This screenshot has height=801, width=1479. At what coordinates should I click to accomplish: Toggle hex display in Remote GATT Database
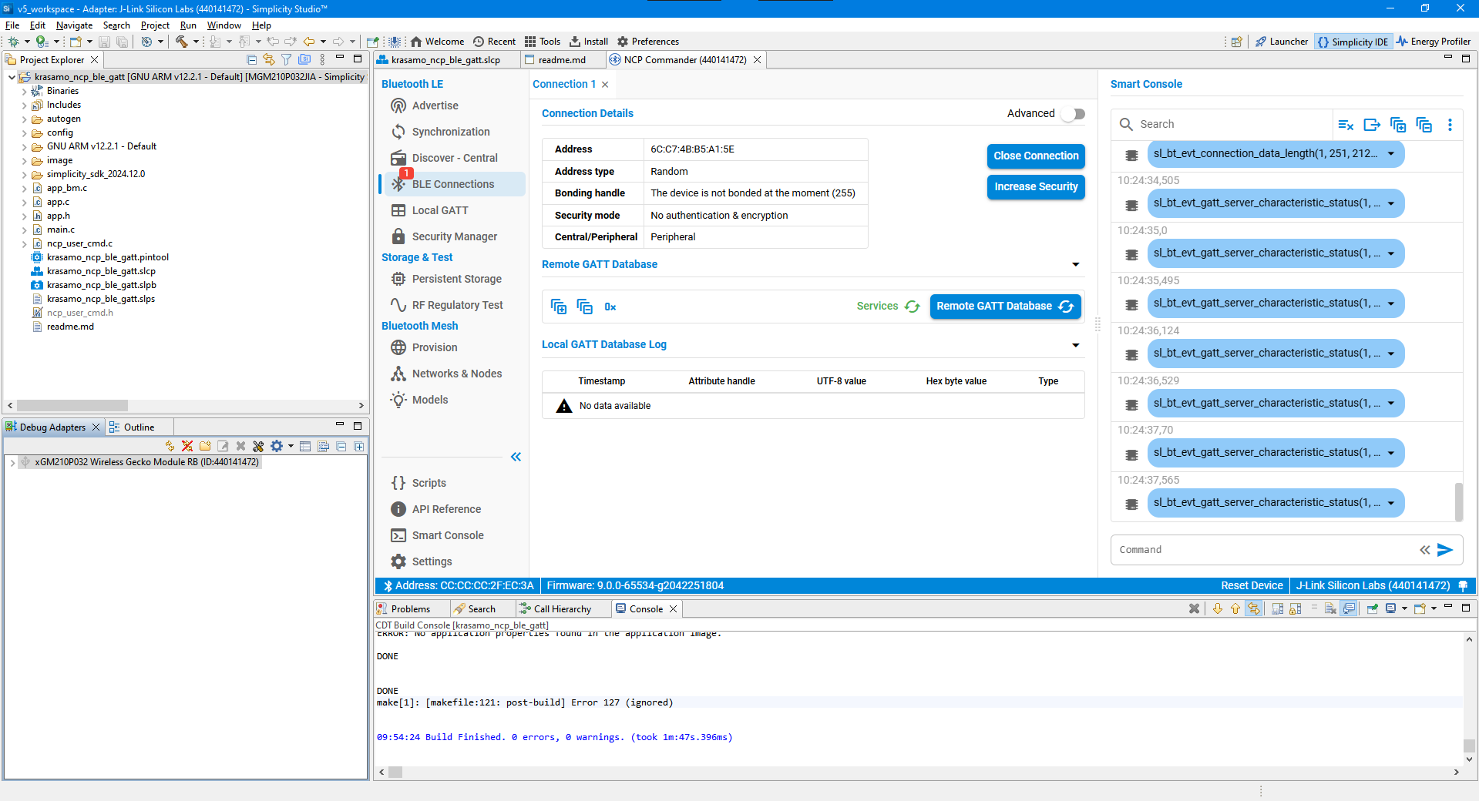610,307
